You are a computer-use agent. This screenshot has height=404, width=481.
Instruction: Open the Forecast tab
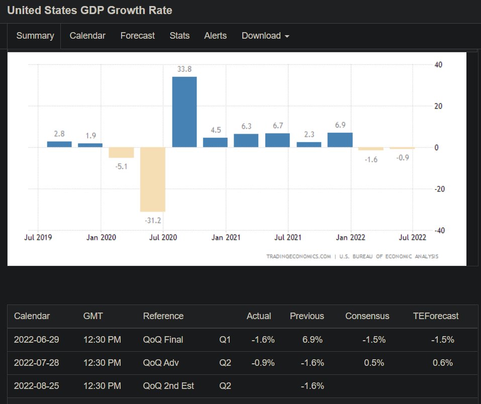(x=137, y=36)
